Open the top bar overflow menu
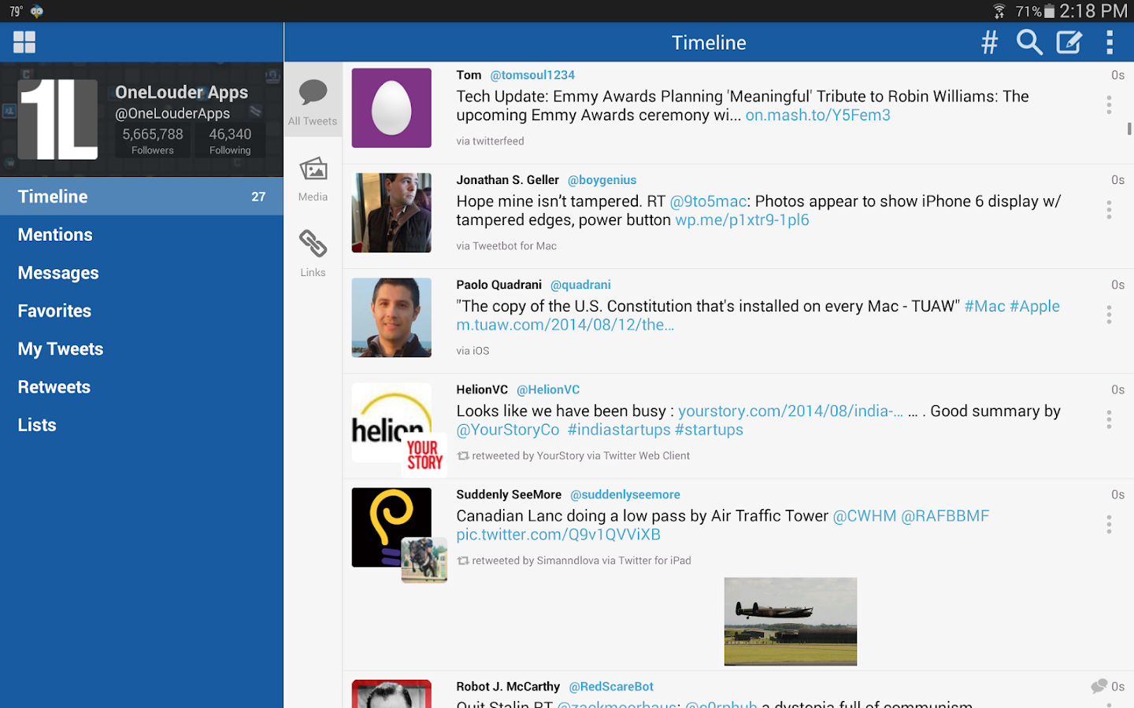Screen dimensions: 1134x708 click(1110, 42)
